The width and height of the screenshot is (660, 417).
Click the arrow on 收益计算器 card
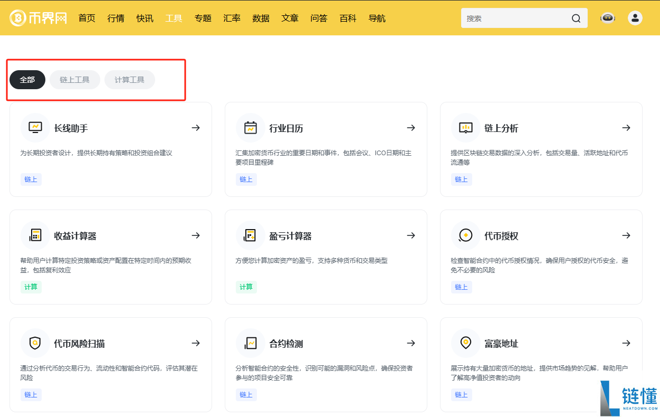(196, 235)
